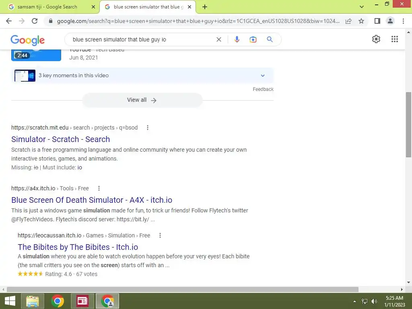Bookmark this page with the star

click(x=361, y=21)
